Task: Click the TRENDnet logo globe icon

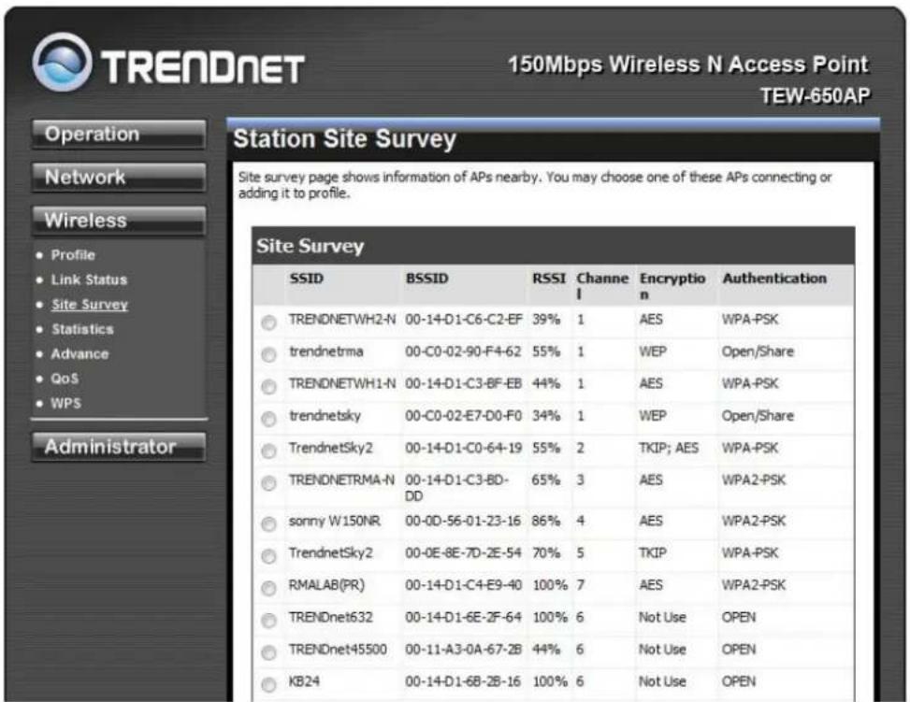Action: pos(62,62)
